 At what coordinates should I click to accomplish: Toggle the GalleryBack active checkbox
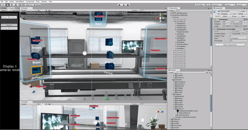coord(219,11)
